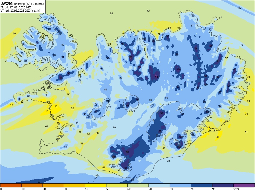Click the 'IT: þri. 17. 02. 2026 09Z' line
Image resolution: width=255 pixels, height=191 pixels.
16,7
